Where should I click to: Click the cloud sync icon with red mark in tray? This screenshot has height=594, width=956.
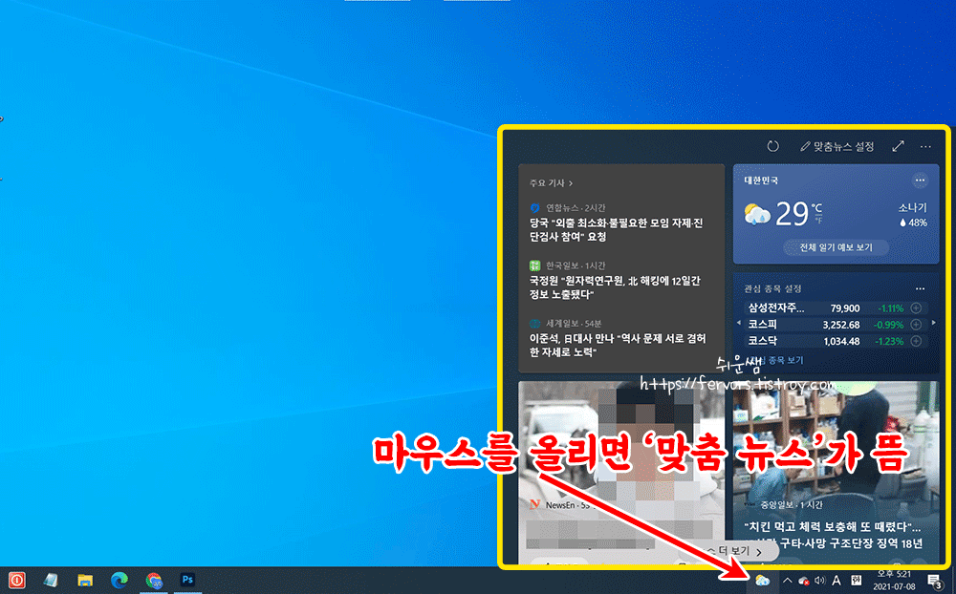click(x=804, y=581)
